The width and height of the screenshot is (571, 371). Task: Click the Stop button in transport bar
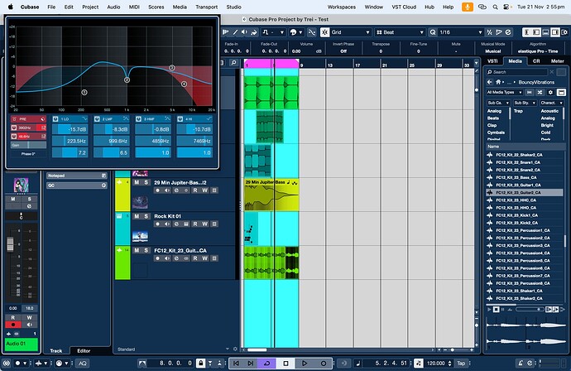click(x=285, y=363)
